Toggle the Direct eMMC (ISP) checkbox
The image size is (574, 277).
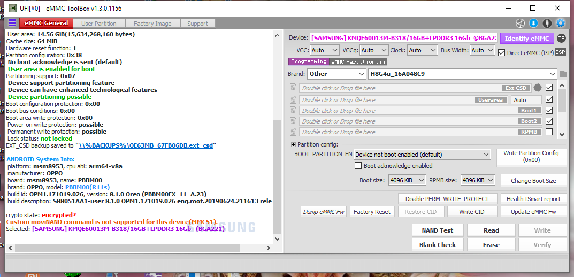(x=502, y=53)
